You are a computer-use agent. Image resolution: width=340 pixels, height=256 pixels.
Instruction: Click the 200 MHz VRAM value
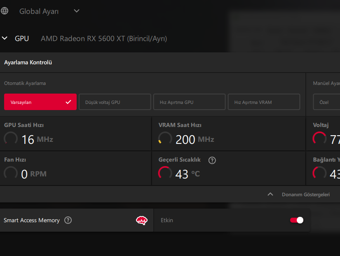click(195, 139)
